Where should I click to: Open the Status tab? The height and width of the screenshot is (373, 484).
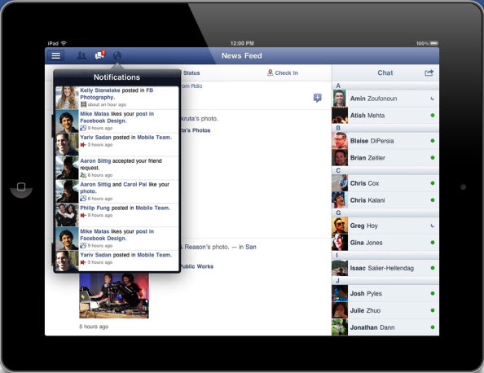[x=191, y=72]
